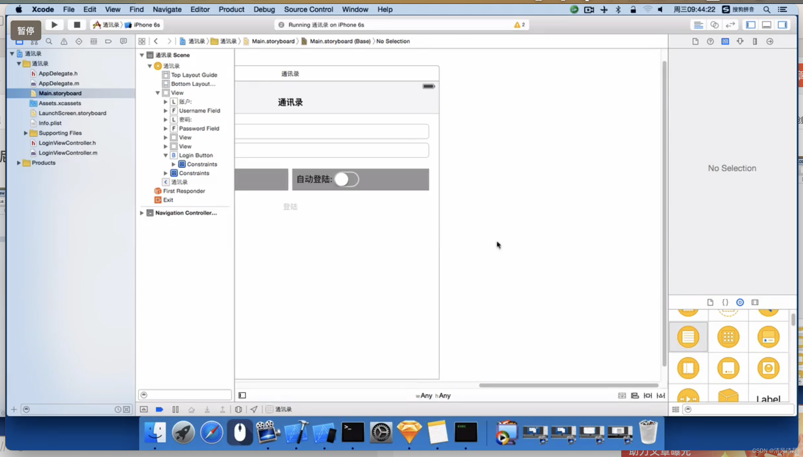Open the Find navigator magnifier icon
This screenshot has height=457, width=803.
pyautogui.click(x=49, y=42)
